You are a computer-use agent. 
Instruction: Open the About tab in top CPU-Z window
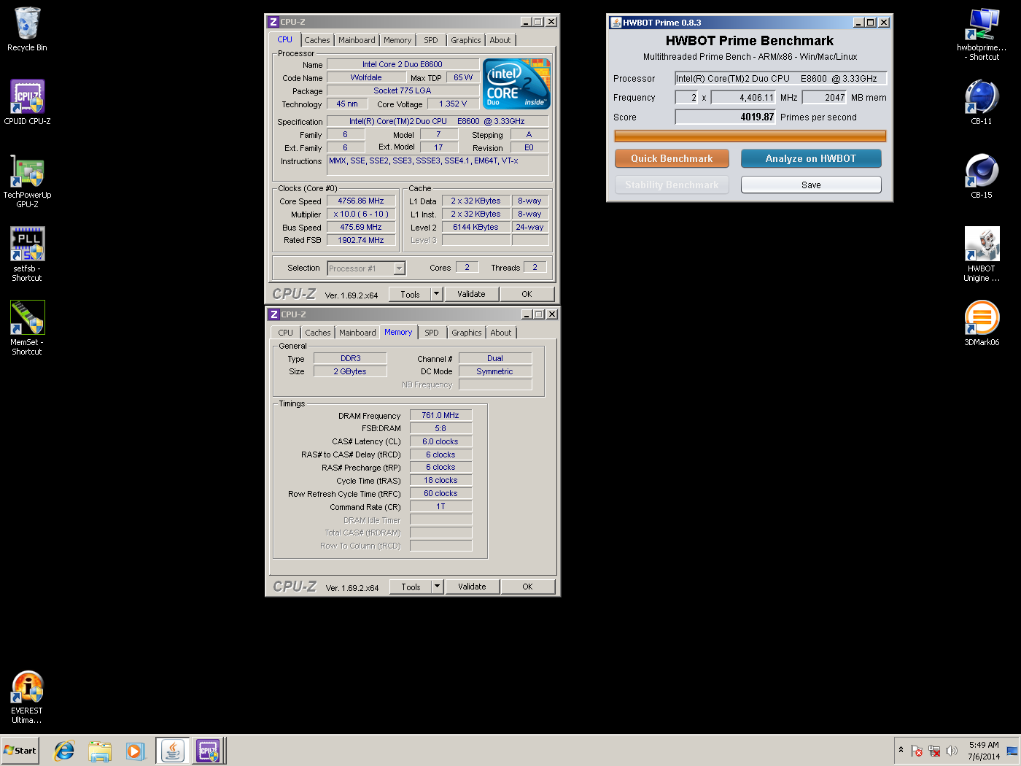[500, 40]
